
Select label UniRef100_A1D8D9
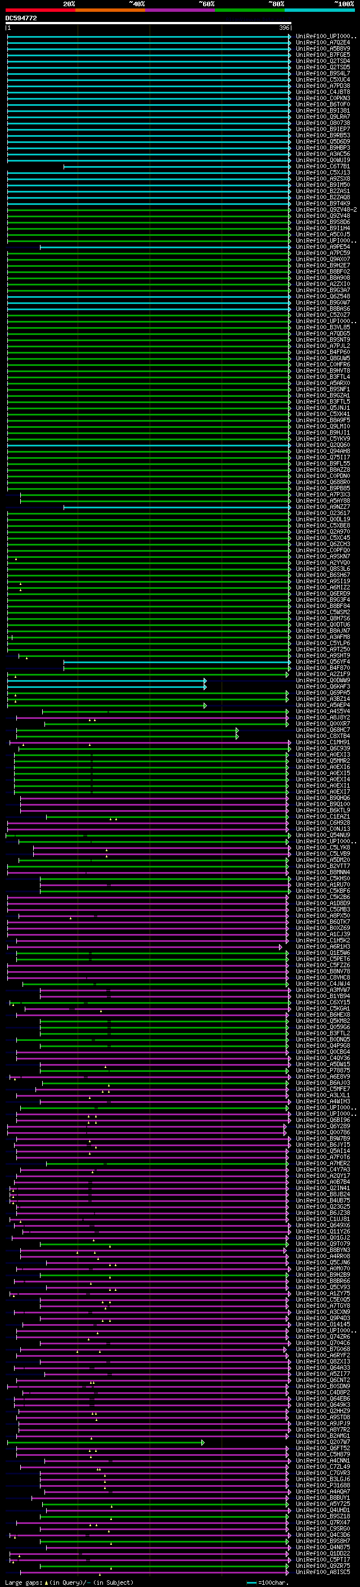click(x=323, y=903)
